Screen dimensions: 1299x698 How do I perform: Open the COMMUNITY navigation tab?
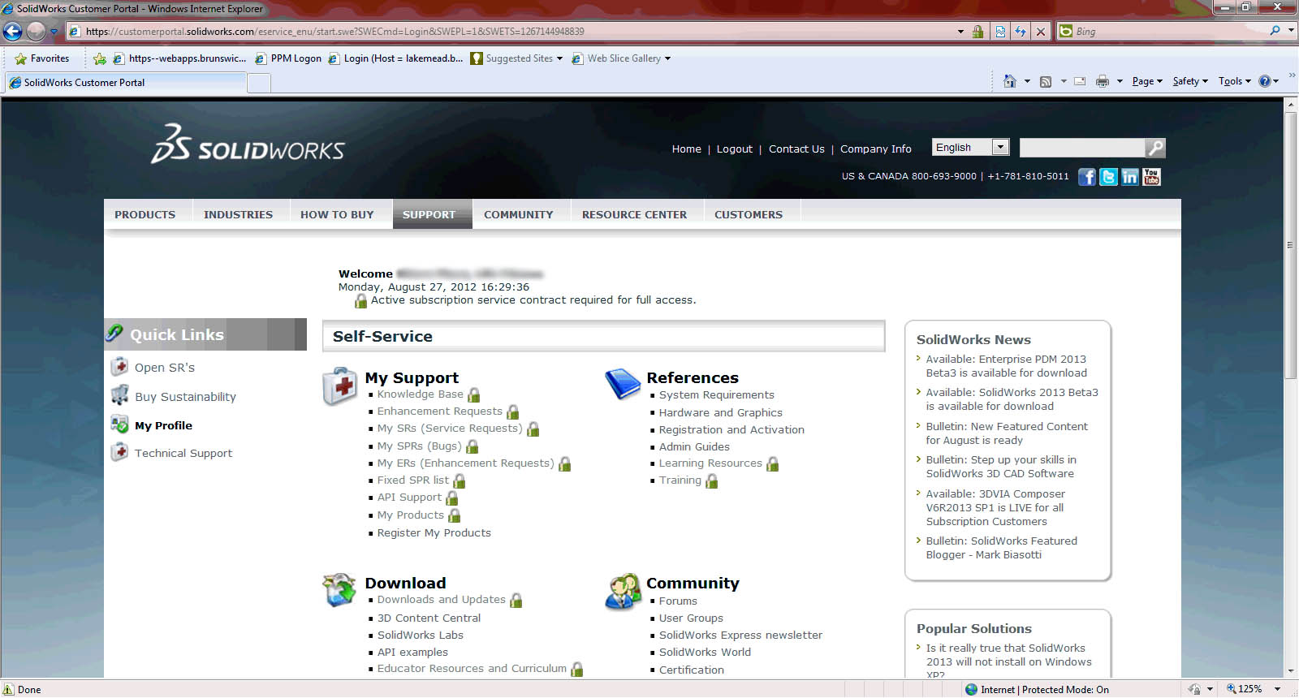tap(518, 214)
